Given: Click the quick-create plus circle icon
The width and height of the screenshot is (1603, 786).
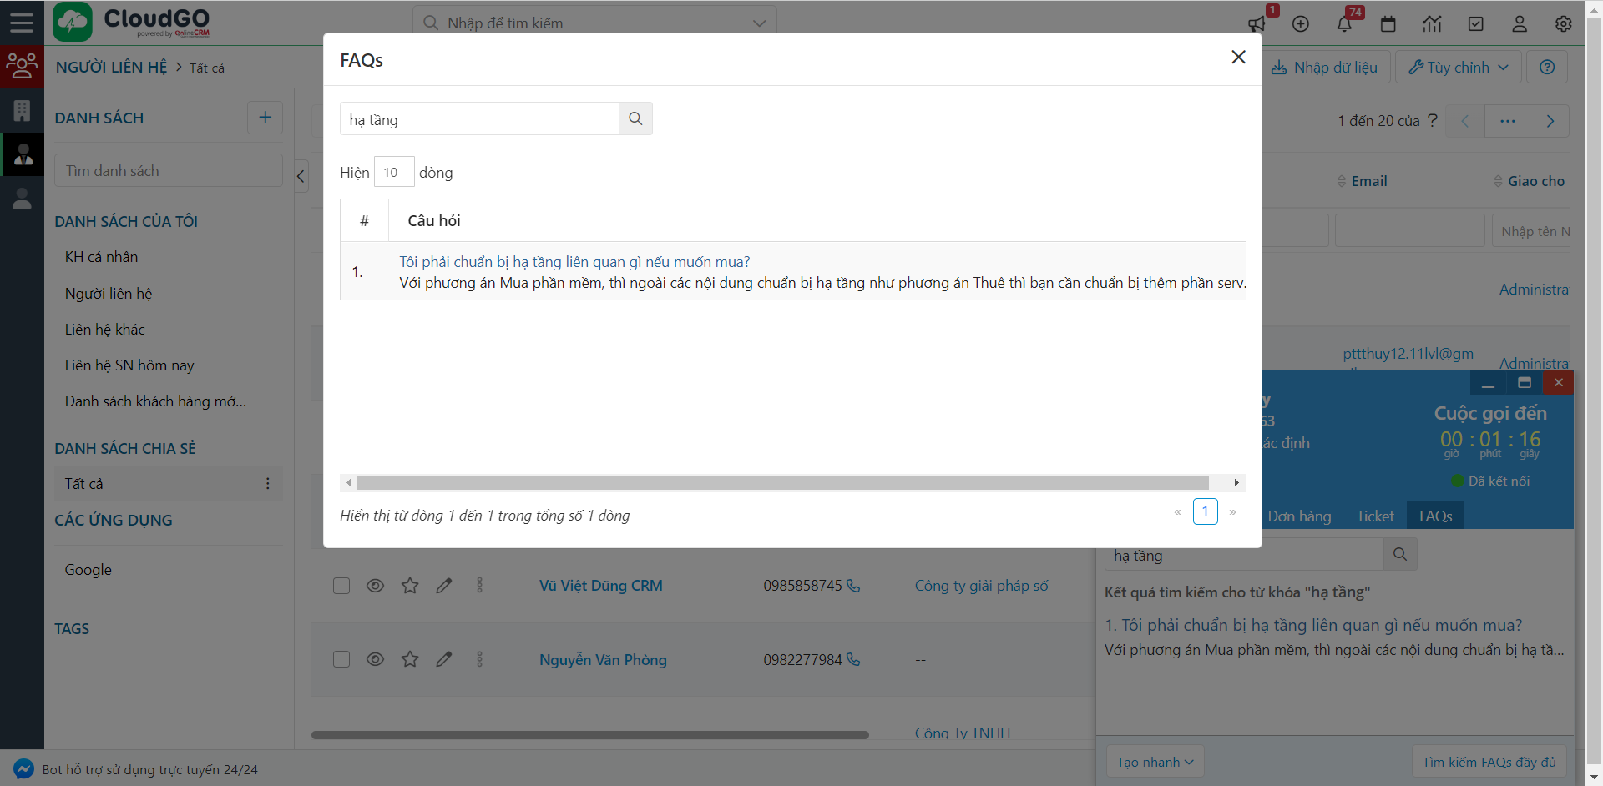Looking at the screenshot, I should (x=1300, y=23).
